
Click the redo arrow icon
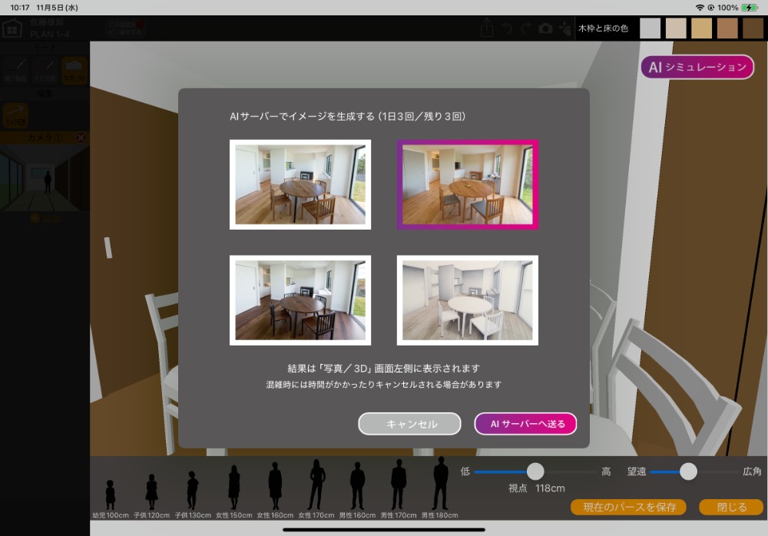(x=526, y=28)
